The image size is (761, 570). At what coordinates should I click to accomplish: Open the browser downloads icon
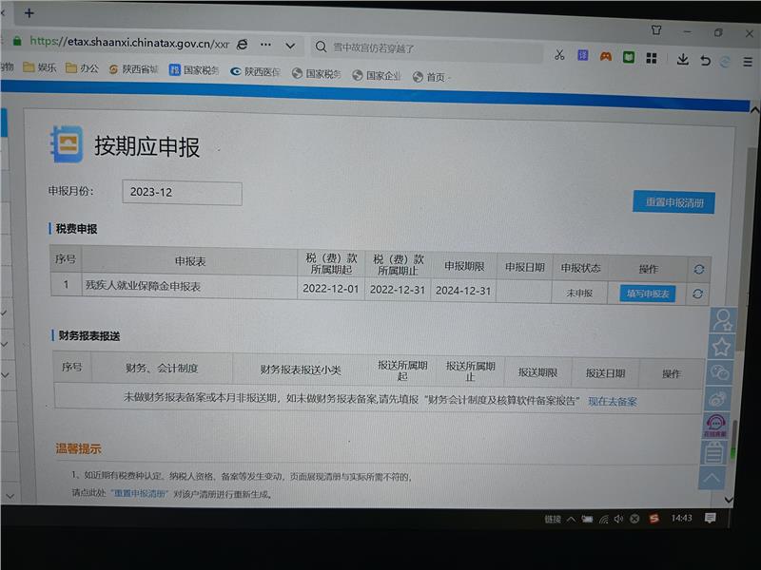tap(682, 59)
